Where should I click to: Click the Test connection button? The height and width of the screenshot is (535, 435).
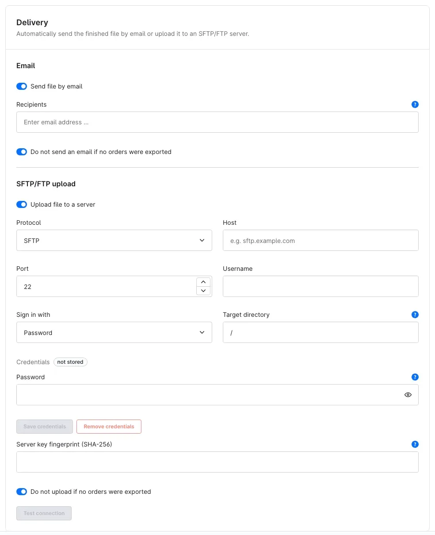44,513
